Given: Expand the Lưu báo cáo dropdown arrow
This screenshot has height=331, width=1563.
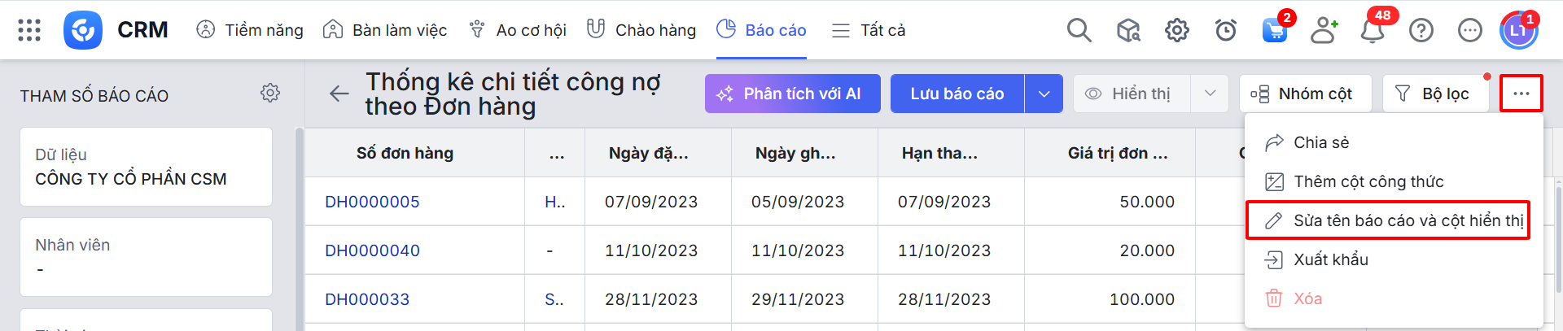Looking at the screenshot, I should point(1044,94).
